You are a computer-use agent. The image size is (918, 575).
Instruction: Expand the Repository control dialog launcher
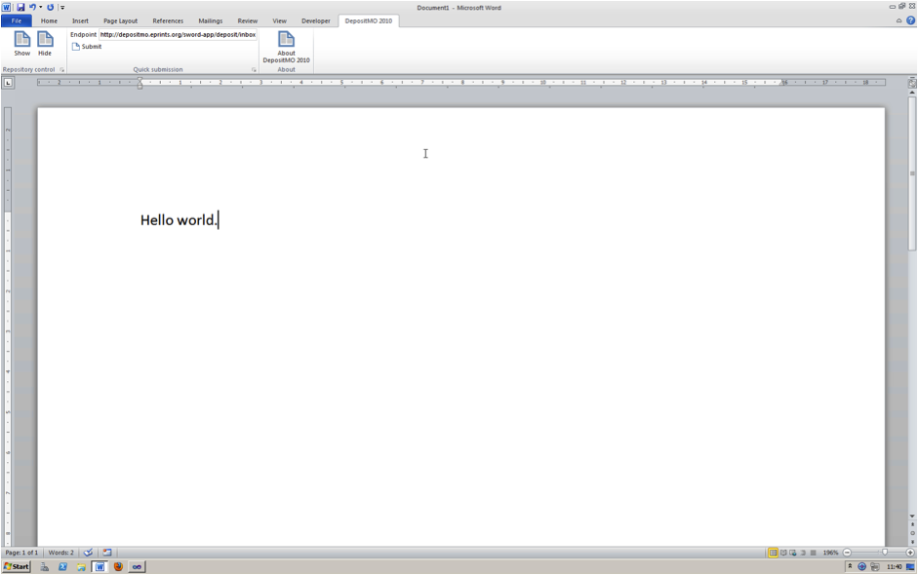coord(61,70)
